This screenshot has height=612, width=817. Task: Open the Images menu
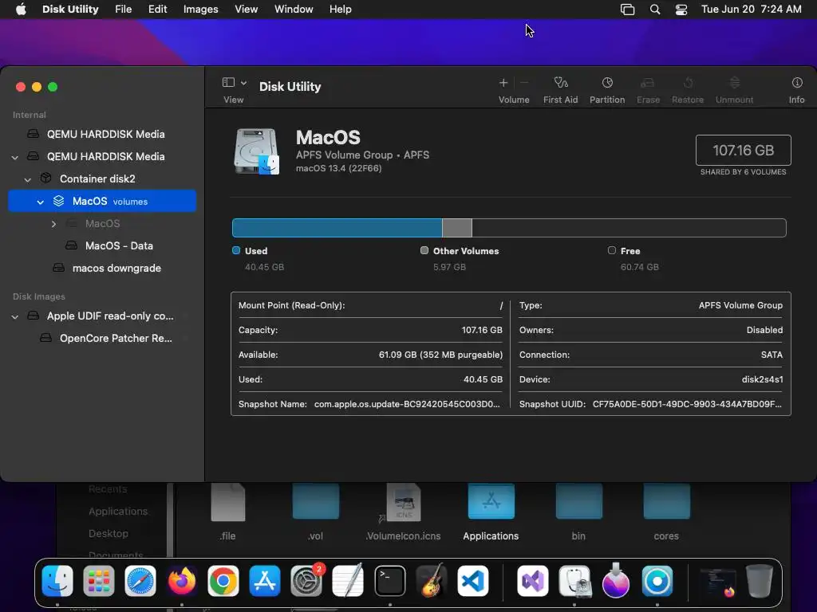pyautogui.click(x=200, y=10)
